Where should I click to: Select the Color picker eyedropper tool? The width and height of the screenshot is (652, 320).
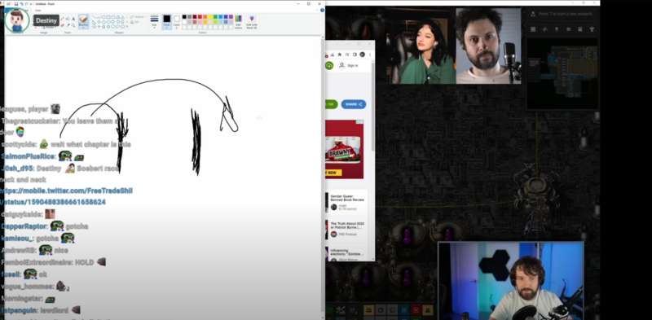click(x=68, y=25)
